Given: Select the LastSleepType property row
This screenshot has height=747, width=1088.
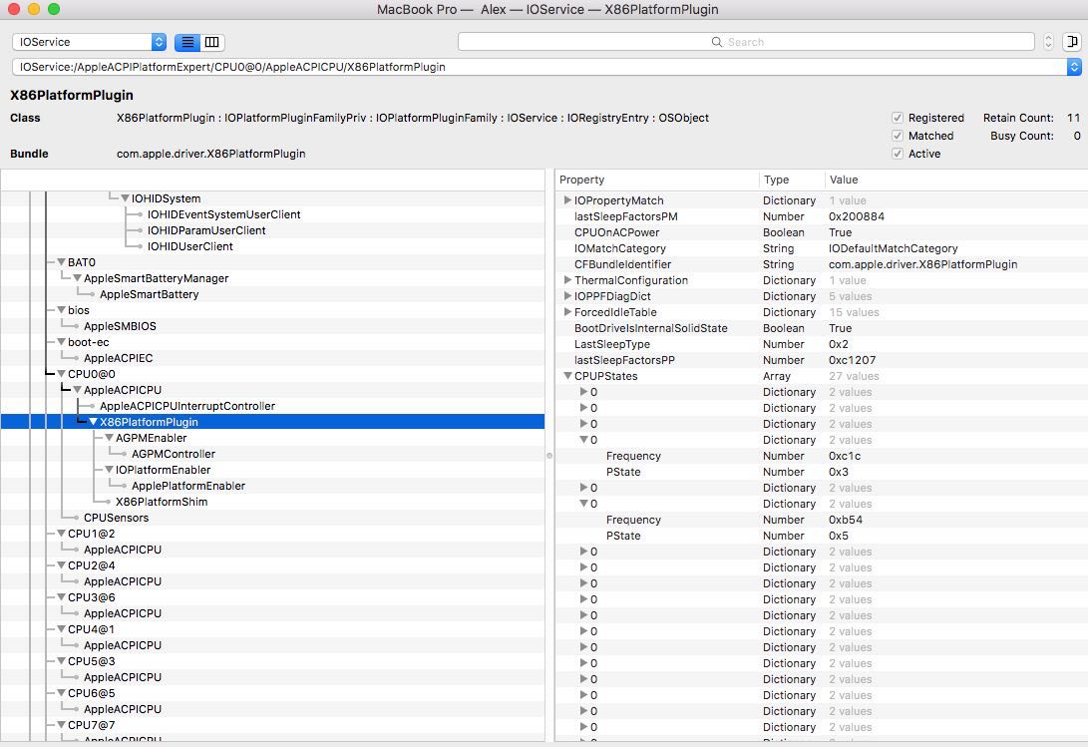Looking at the screenshot, I should pyautogui.click(x=822, y=344).
